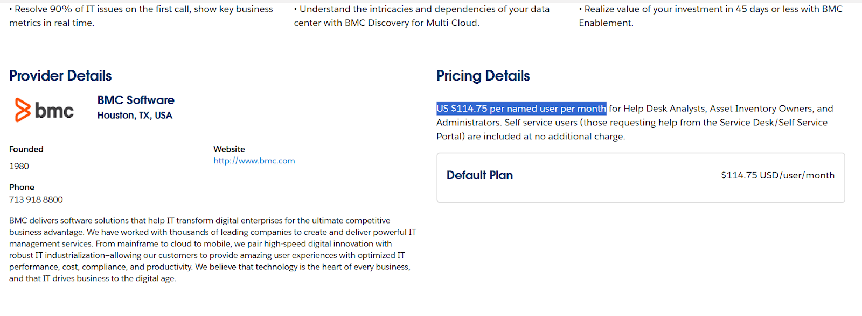The height and width of the screenshot is (316, 862).
Task: Click the Pricing Details heading
Action: click(x=483, y=76)
